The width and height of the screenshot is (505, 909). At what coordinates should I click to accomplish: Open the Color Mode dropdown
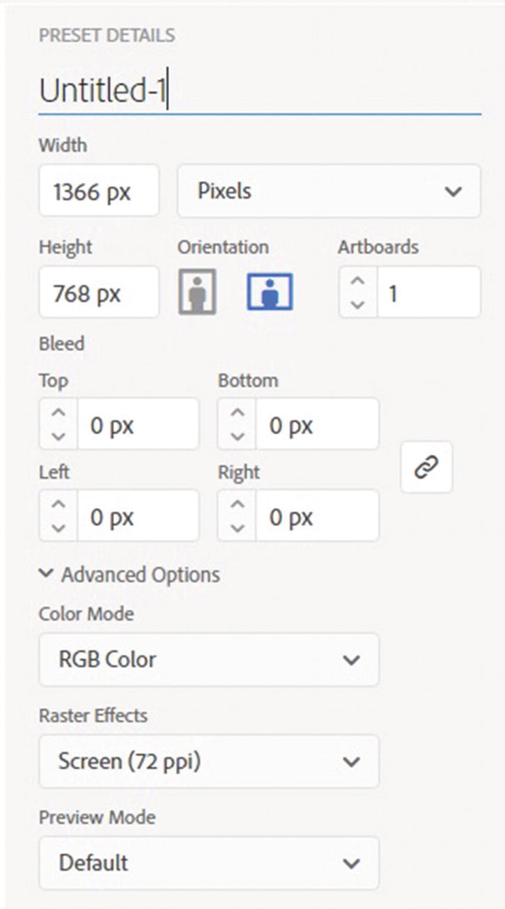click(x=209, y=659)
